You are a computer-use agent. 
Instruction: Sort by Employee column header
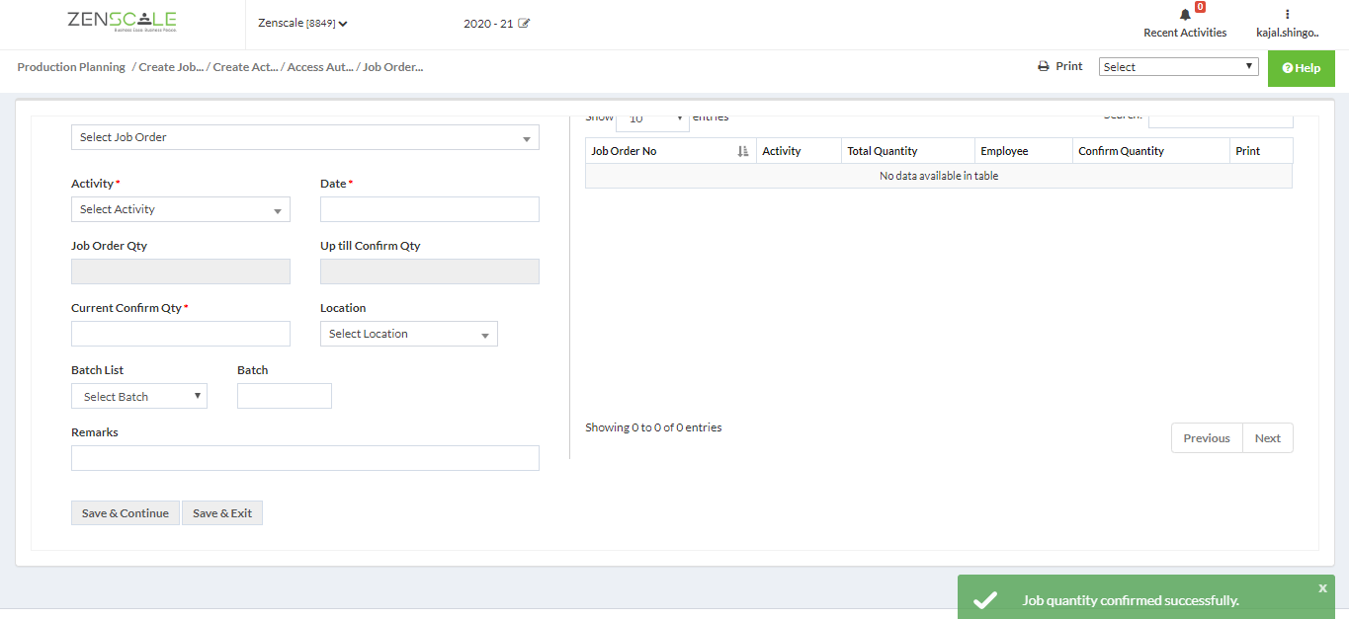pos(1024,151)
